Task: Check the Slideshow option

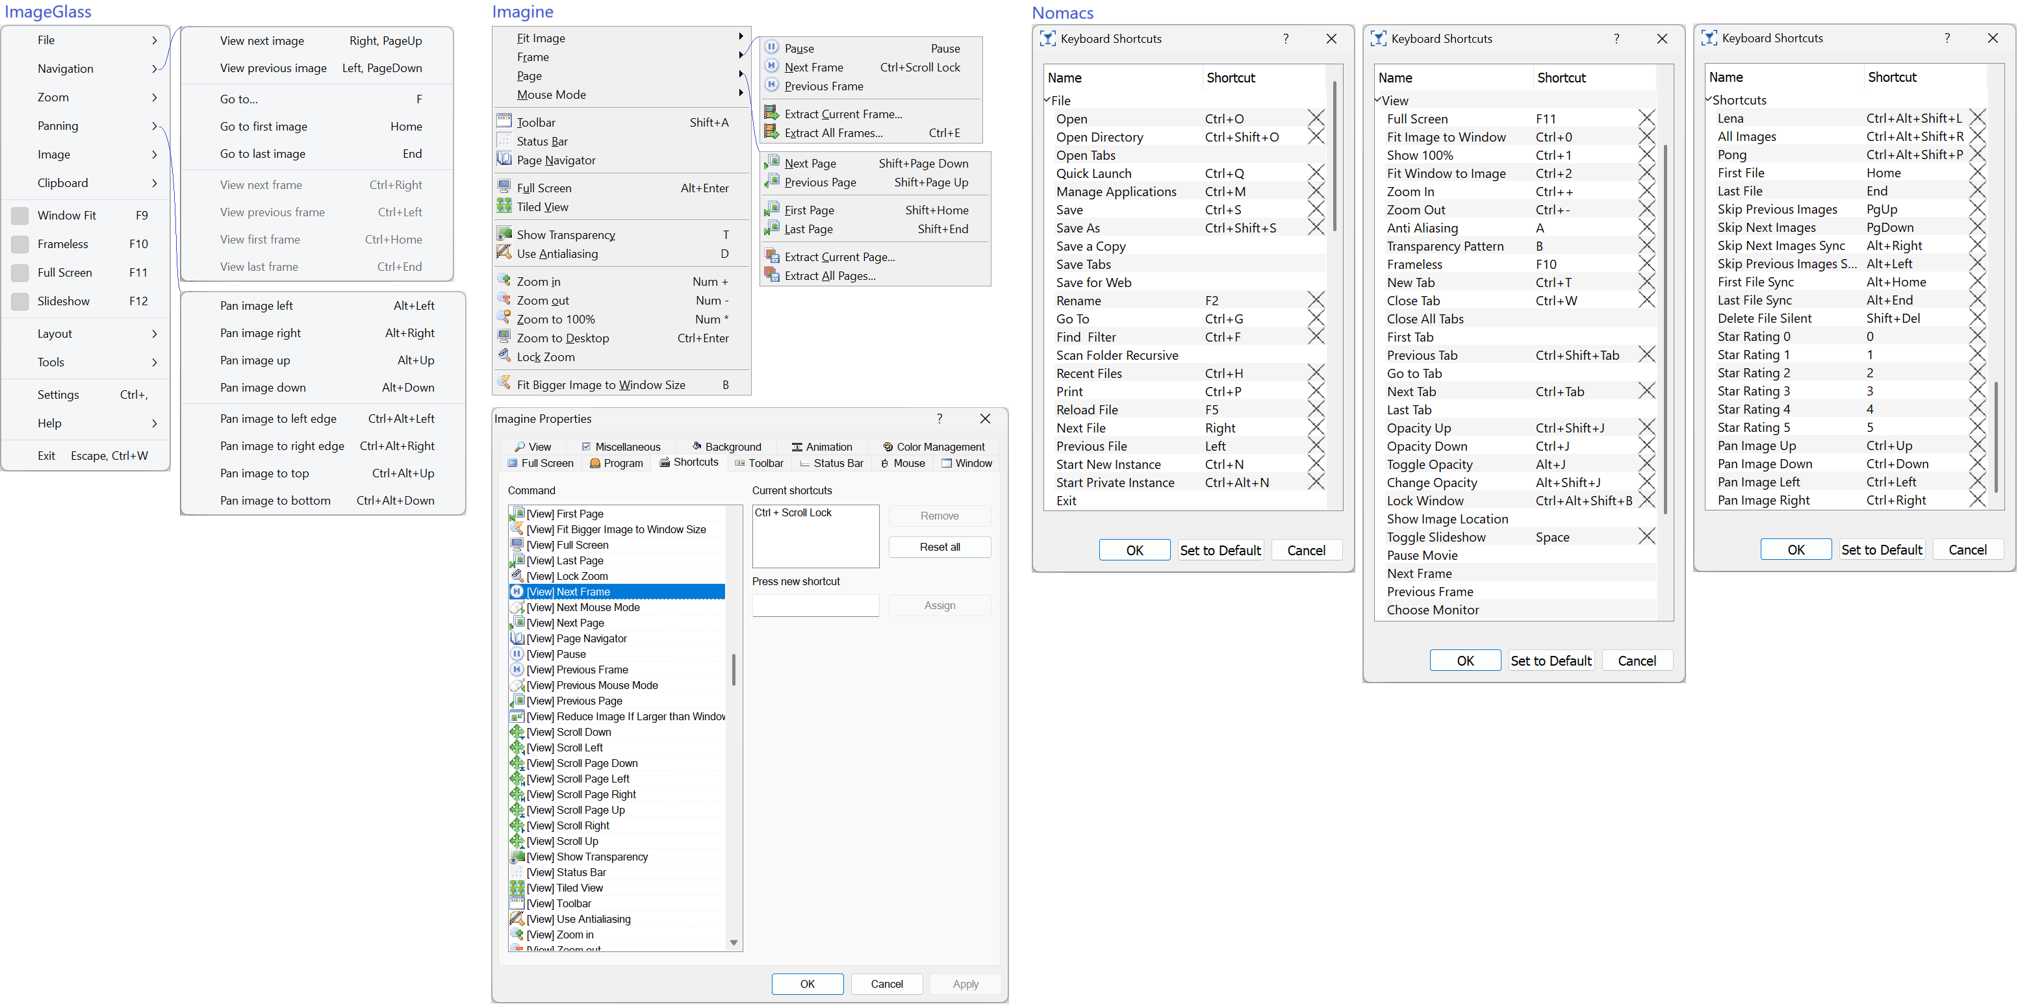Action: (x=20, y=301)
